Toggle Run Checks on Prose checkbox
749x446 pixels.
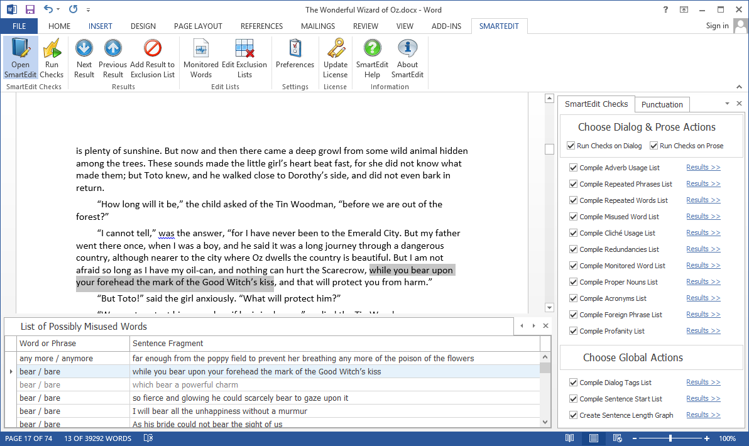click(654, 146)
